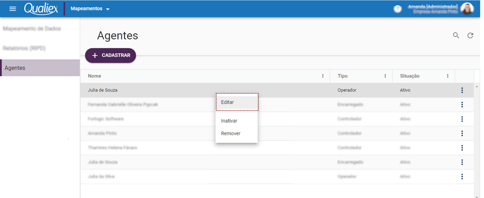The height and width of the screenshot is (198, 484).
Task: Open actions for the Thamires Helena Fávaro row
Action: 462,148
